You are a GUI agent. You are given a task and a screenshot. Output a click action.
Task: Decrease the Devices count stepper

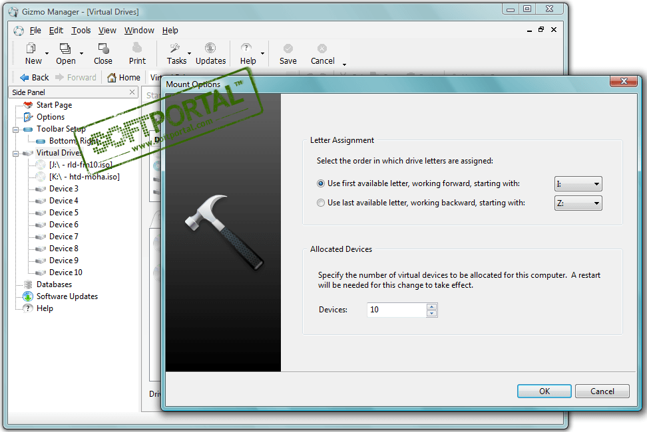coord(431,314)
